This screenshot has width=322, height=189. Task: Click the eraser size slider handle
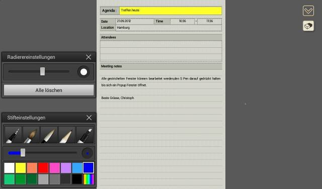pos(42,71)
